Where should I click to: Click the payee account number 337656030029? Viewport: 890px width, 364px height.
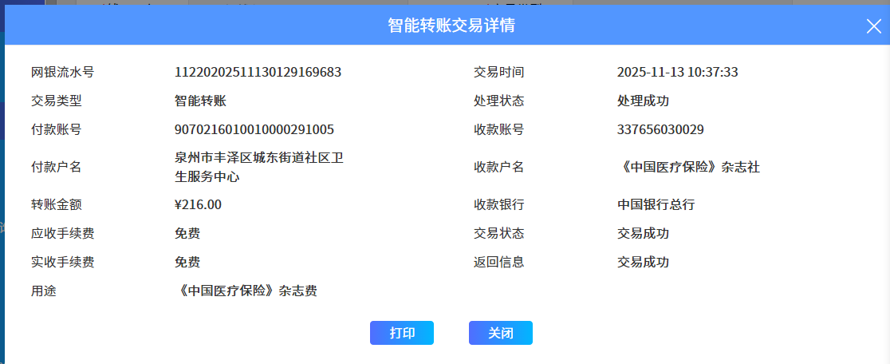click(x=660, y=130)
